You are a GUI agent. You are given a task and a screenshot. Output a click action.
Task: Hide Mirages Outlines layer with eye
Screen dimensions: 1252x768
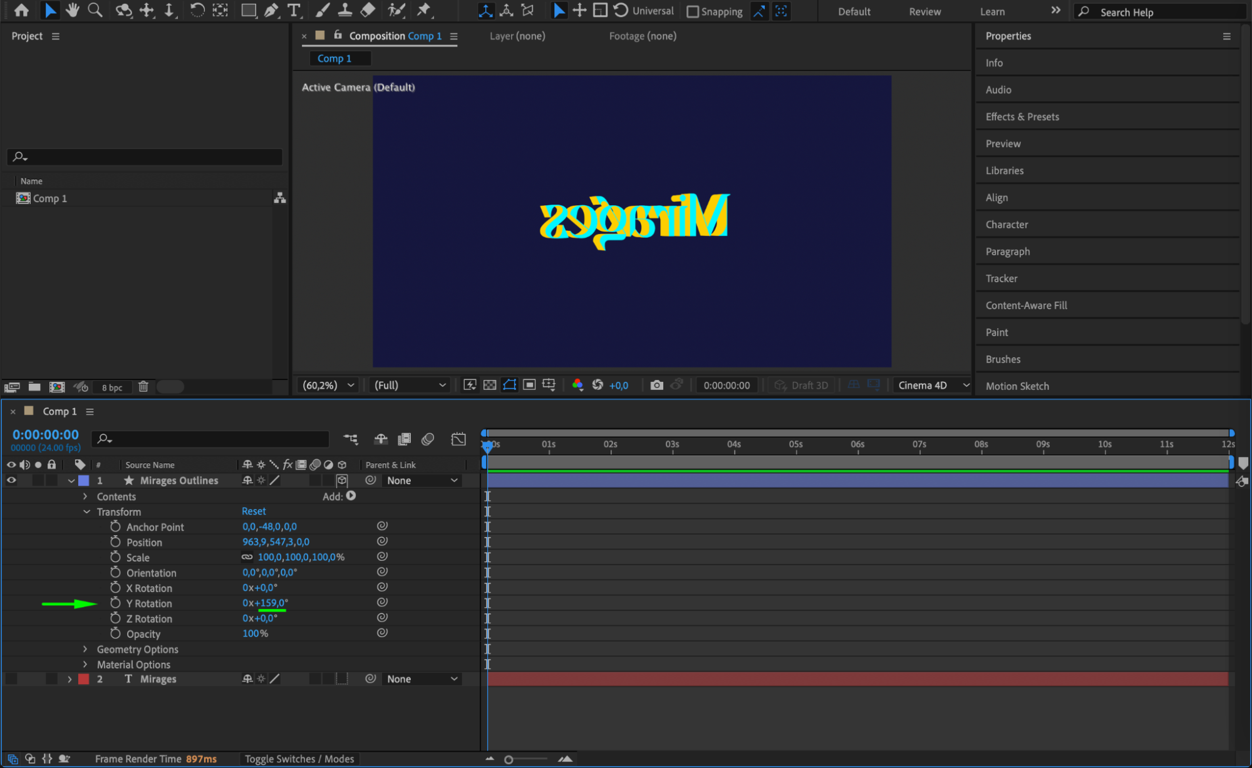pyautogui.click(x=11, y=480)
